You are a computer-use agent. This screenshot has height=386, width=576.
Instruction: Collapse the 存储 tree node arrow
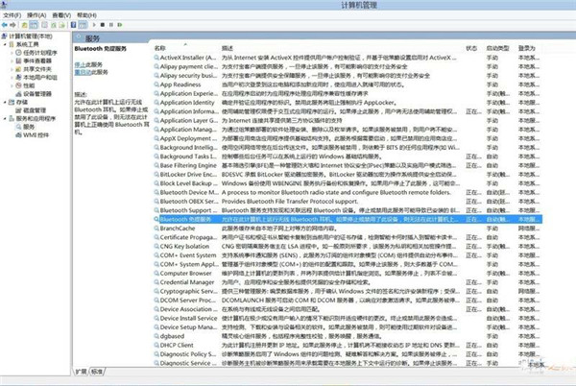pyautogui.click(x=5, y=102)
